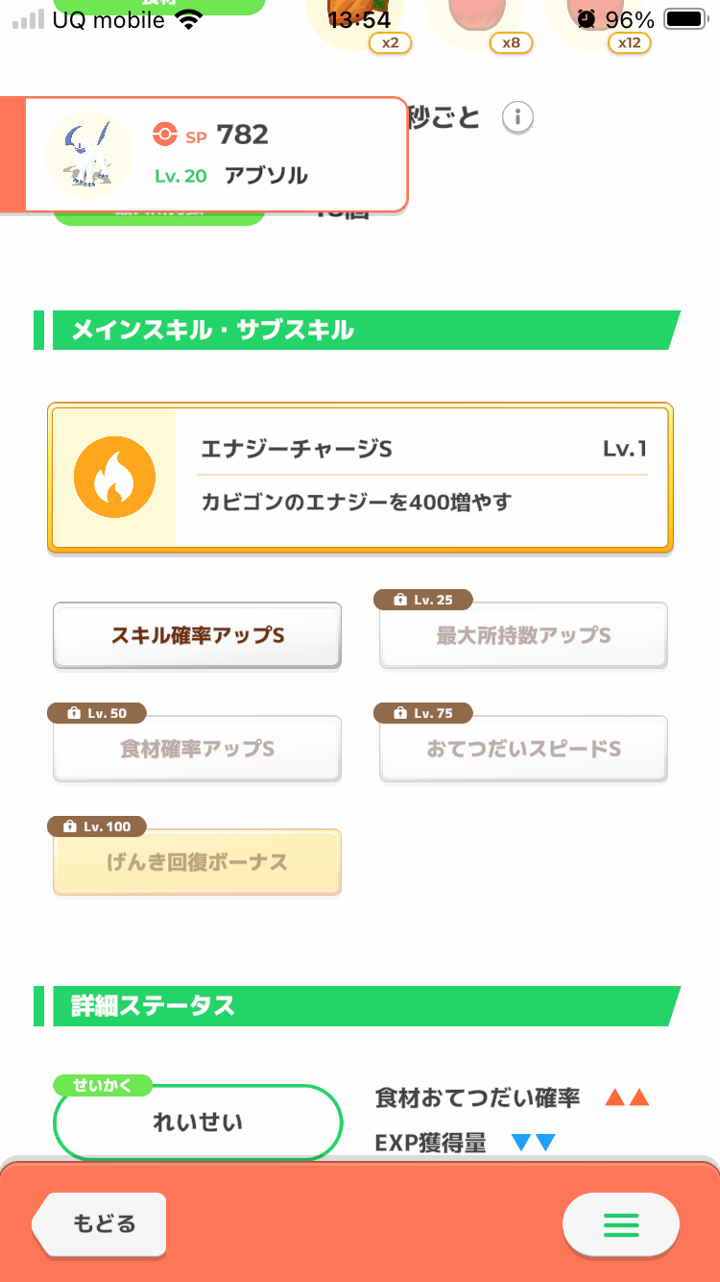Tap the info icon beside 秒ごと

pyautogui.click(x=517, y=118)
